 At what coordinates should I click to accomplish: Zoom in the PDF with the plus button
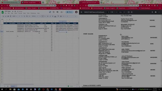(124, 12)
